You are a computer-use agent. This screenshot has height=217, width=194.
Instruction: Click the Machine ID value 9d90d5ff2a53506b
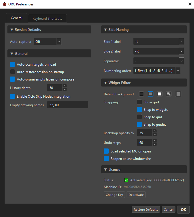(137, 187)
